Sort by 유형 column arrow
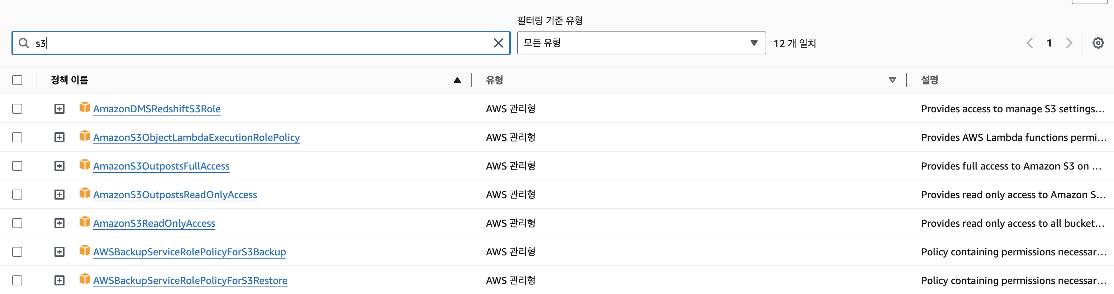The image size is (1114, 294). pyautogui.click(x=892, y=80)
